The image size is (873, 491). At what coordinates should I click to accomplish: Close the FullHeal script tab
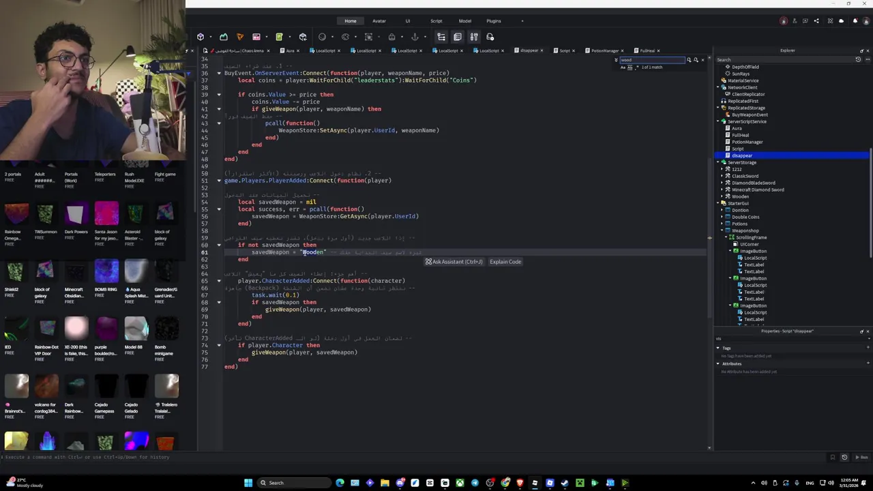click(658, 50)
